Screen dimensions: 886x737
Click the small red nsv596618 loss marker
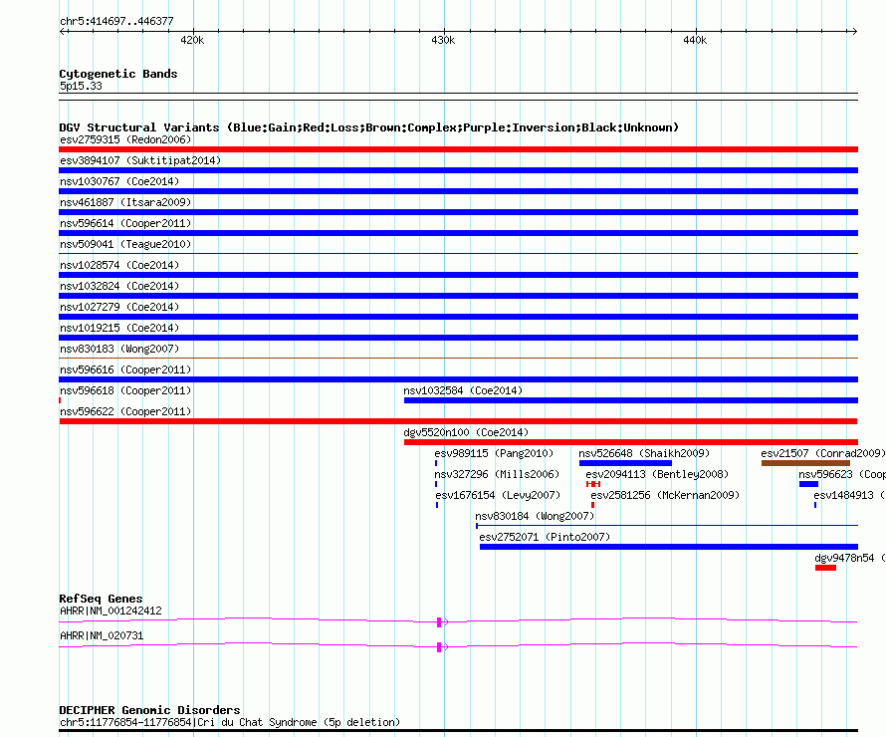click(x=60, y=400)
